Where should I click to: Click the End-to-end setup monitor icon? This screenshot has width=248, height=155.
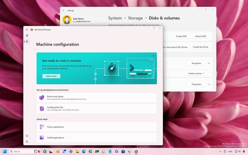(42, 97)
